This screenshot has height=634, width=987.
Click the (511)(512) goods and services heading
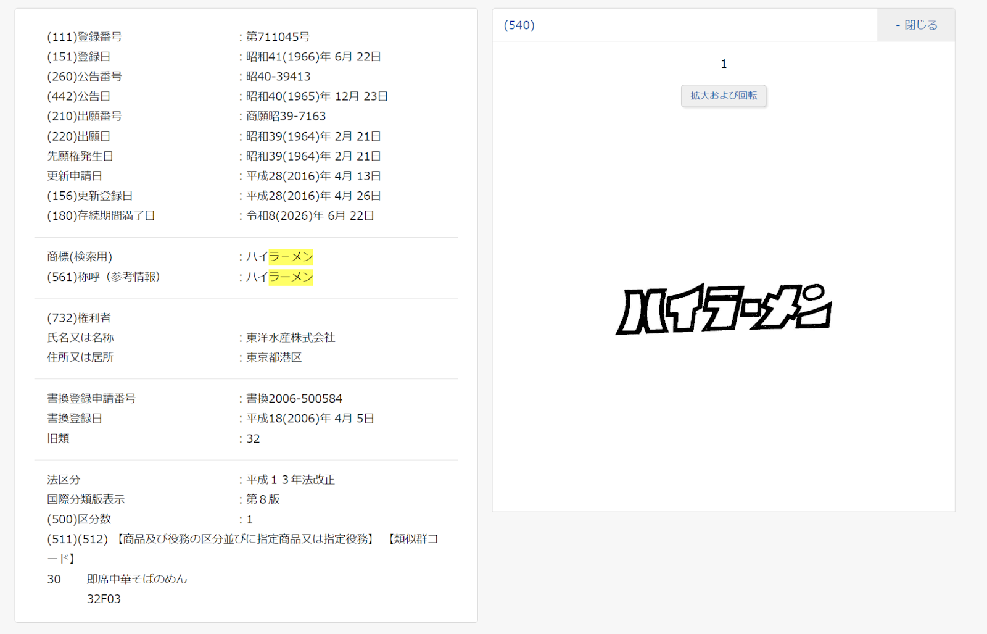click(x=242, y=549)
